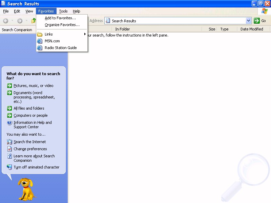Click green arrow beside Documents option
Viewport: 271px width, 203px height.
(x=9, y=93)
